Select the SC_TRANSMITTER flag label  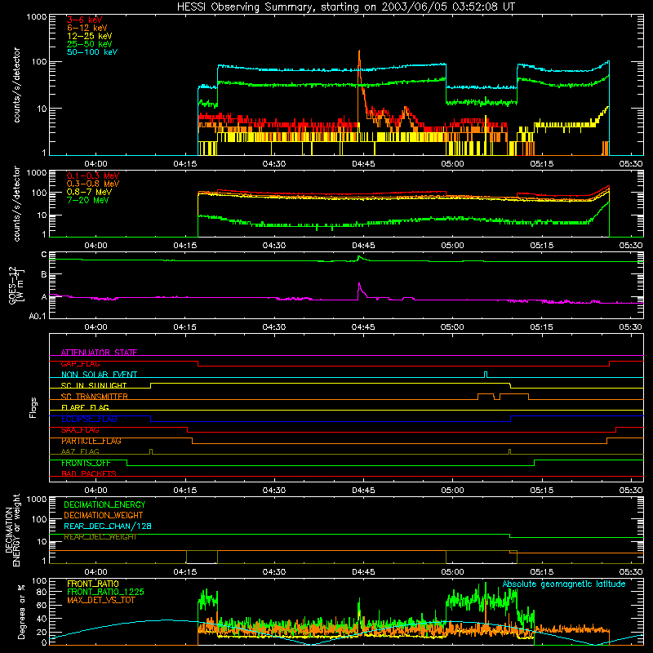tap(94, 397)
